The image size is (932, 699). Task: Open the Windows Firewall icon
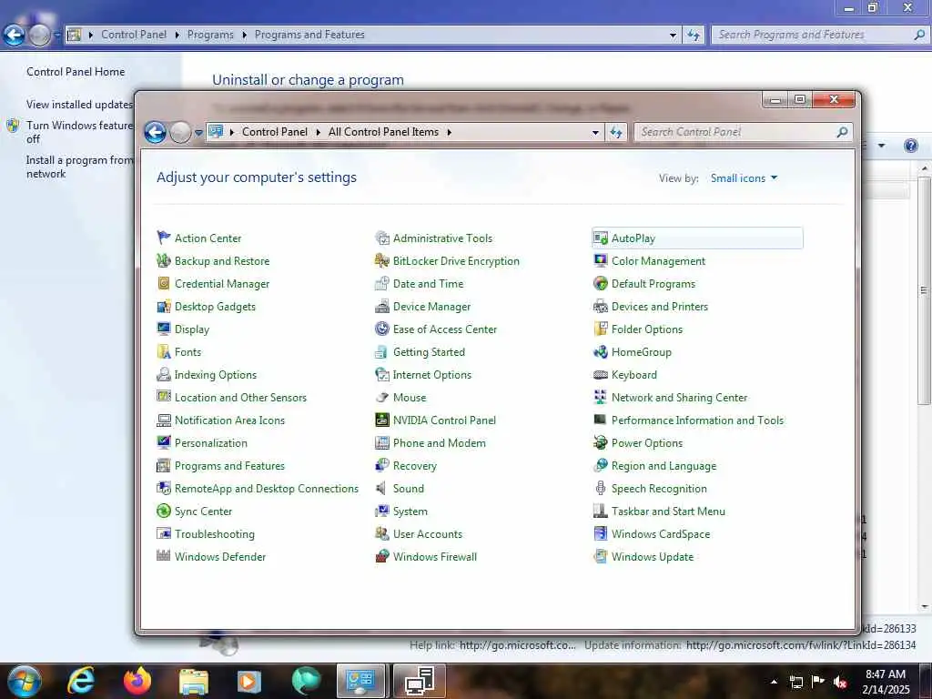point(382,556)
